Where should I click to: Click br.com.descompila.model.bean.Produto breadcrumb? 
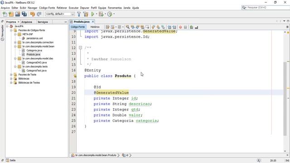coord(96,155)
